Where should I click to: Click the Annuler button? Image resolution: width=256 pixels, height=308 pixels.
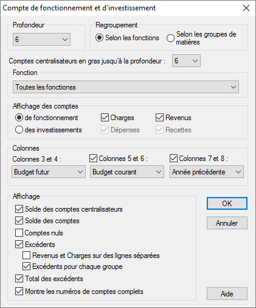(227, 223)
